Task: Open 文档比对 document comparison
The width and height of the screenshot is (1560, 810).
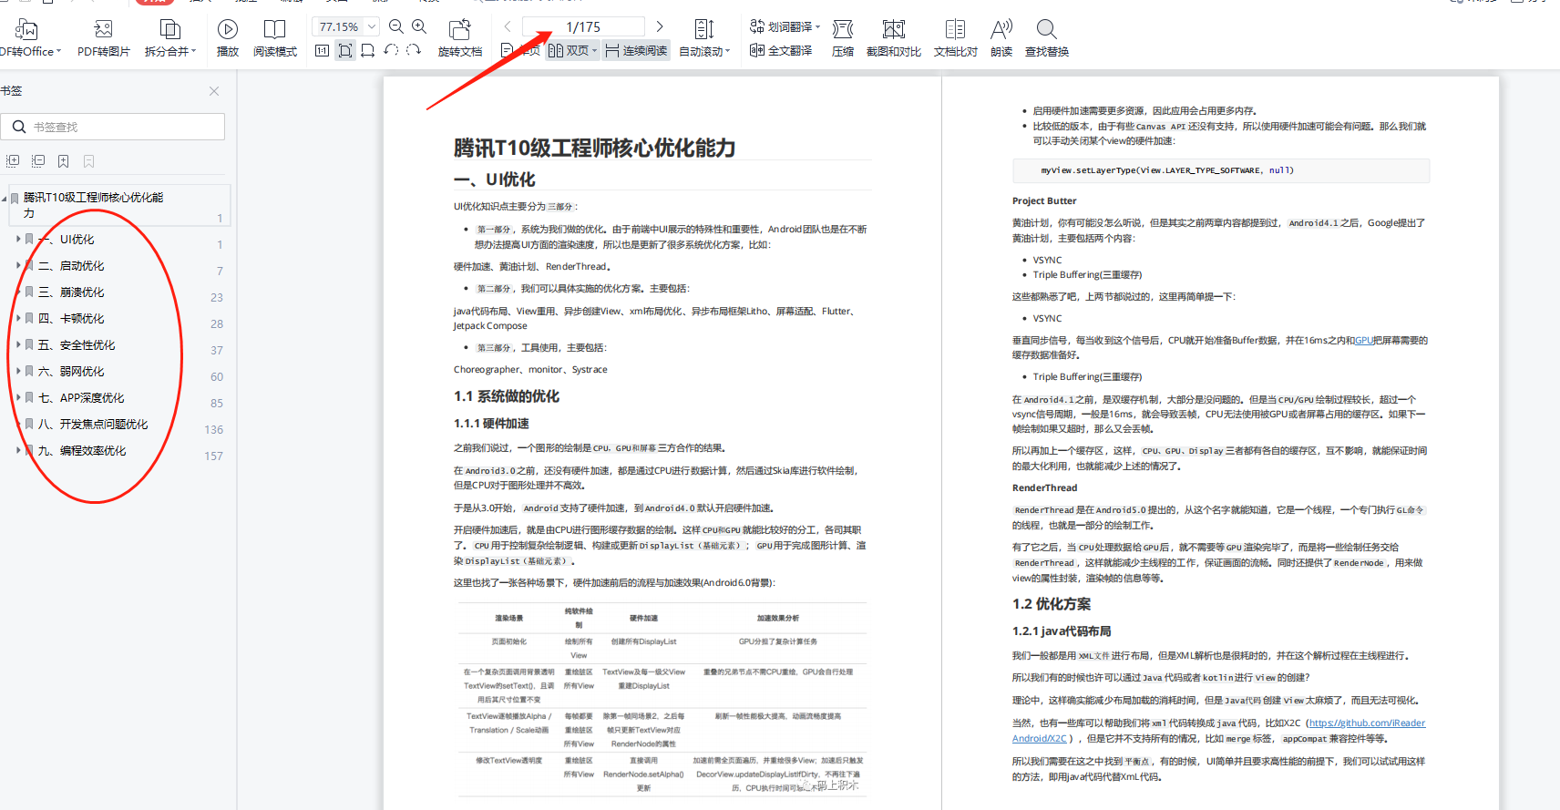Action: click(956, 38)
